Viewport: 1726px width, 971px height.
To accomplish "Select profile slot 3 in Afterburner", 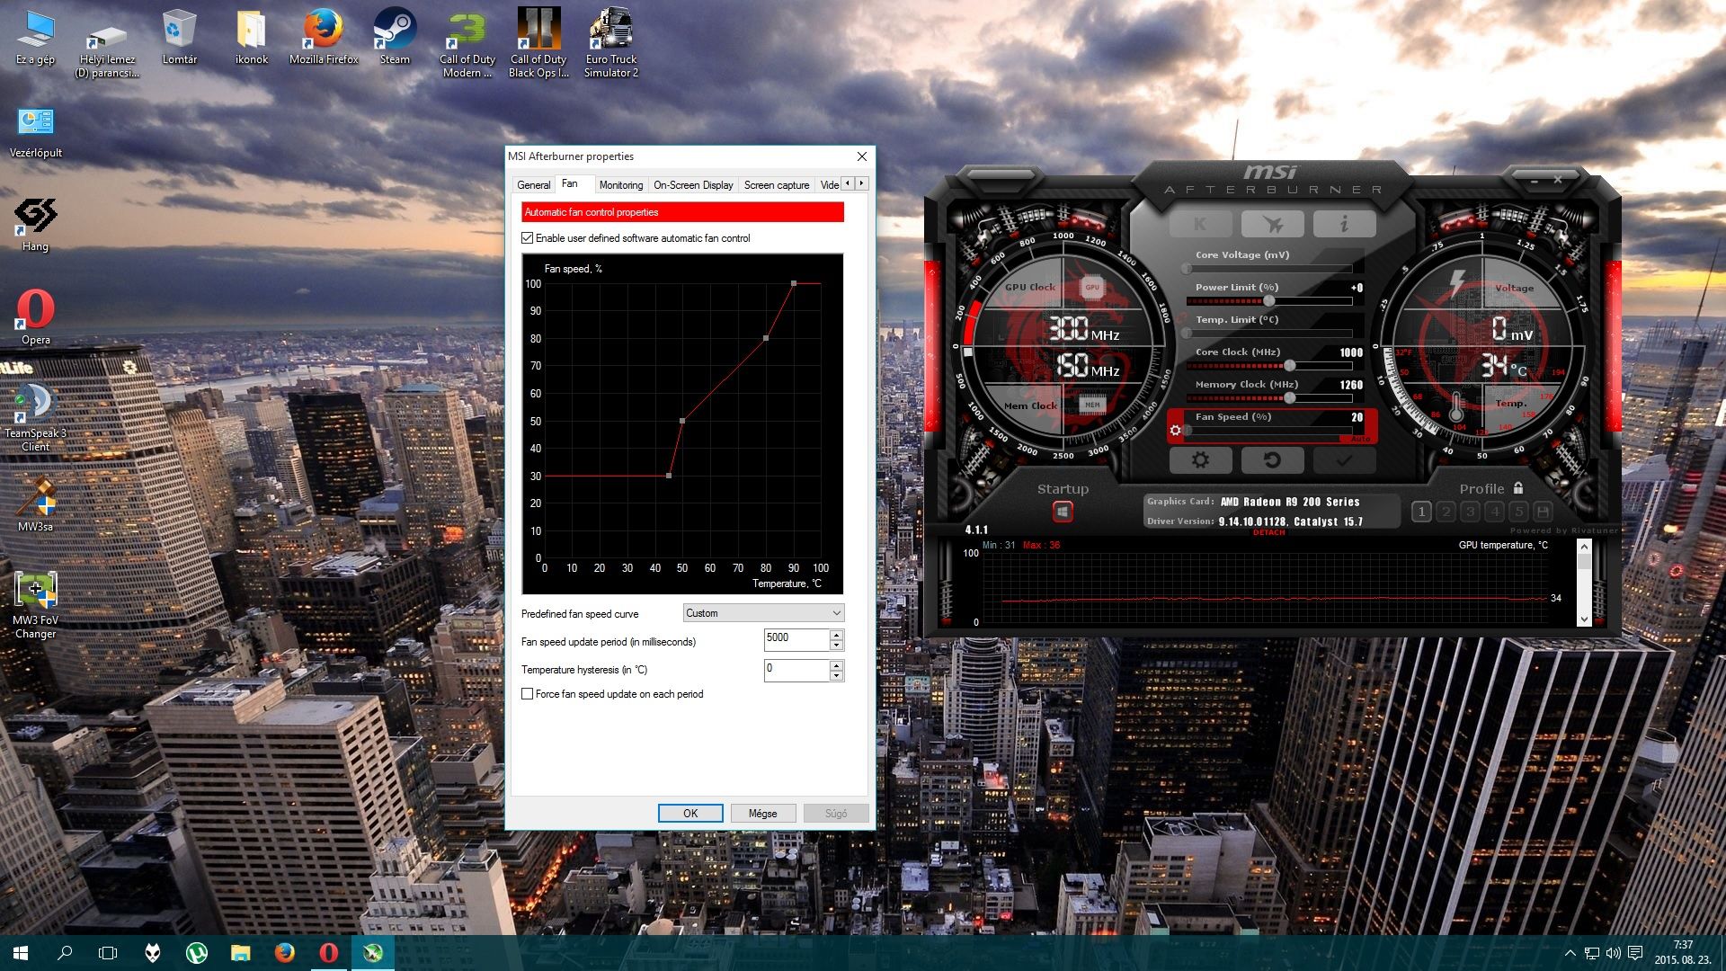I will pyautogui.click(x=1470, y=512).
